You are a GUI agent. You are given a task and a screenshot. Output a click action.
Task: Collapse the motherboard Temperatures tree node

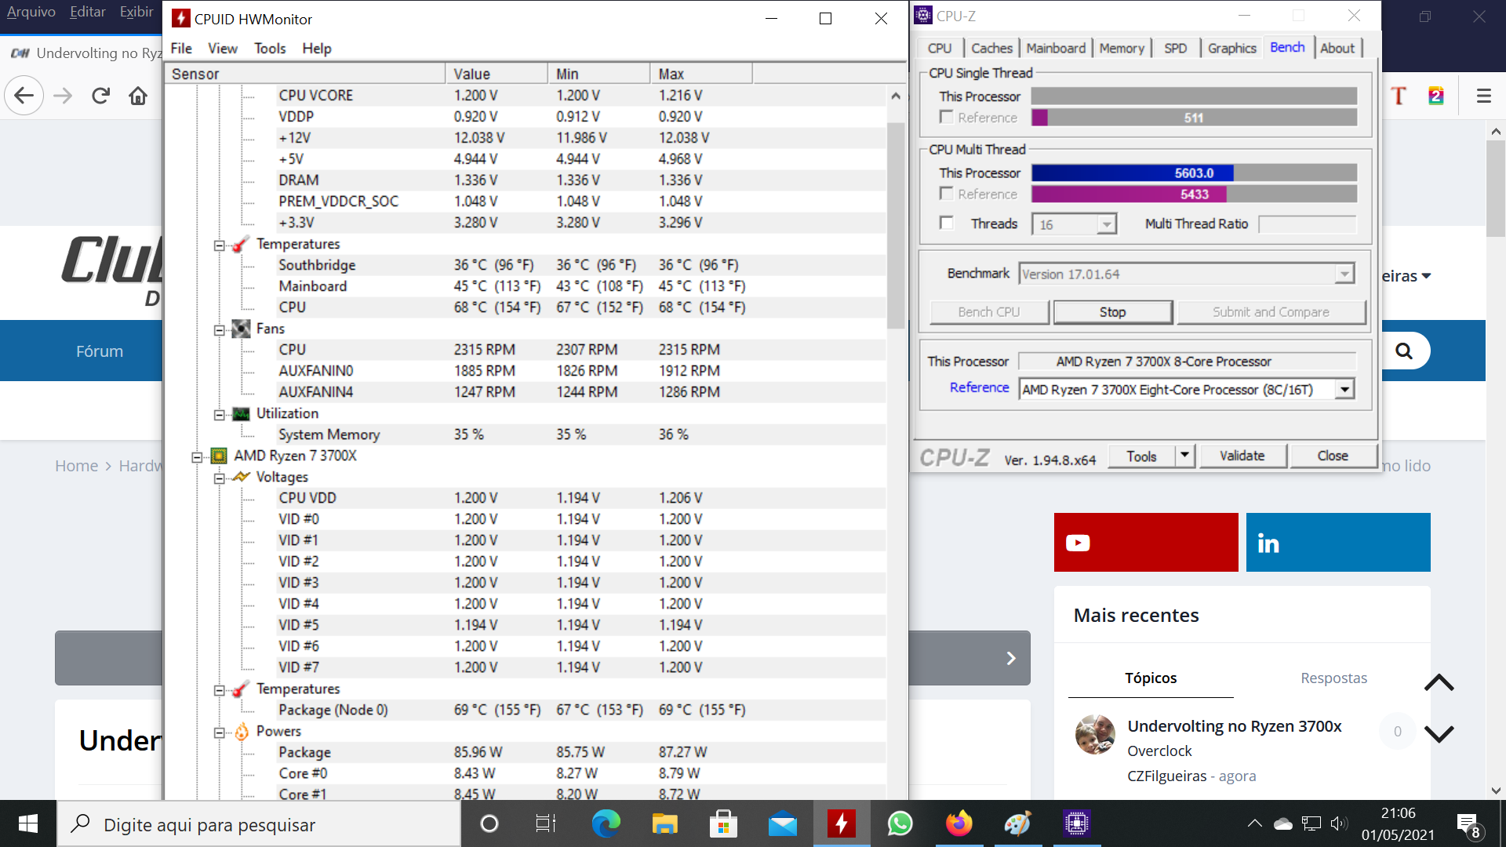220,245
